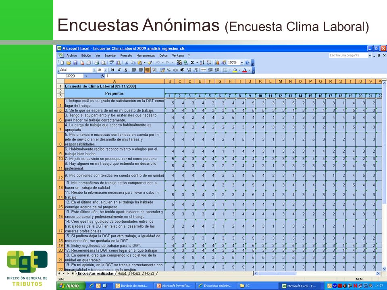Open the Edición menu
The image size is (387, 290).
[86, 56]
